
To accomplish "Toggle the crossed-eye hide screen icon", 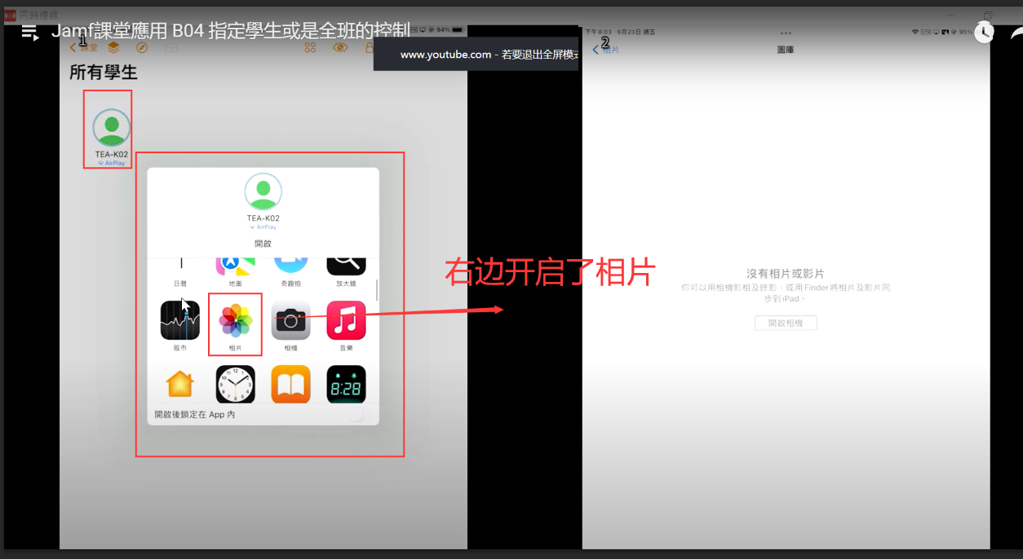I will (340, 48).
